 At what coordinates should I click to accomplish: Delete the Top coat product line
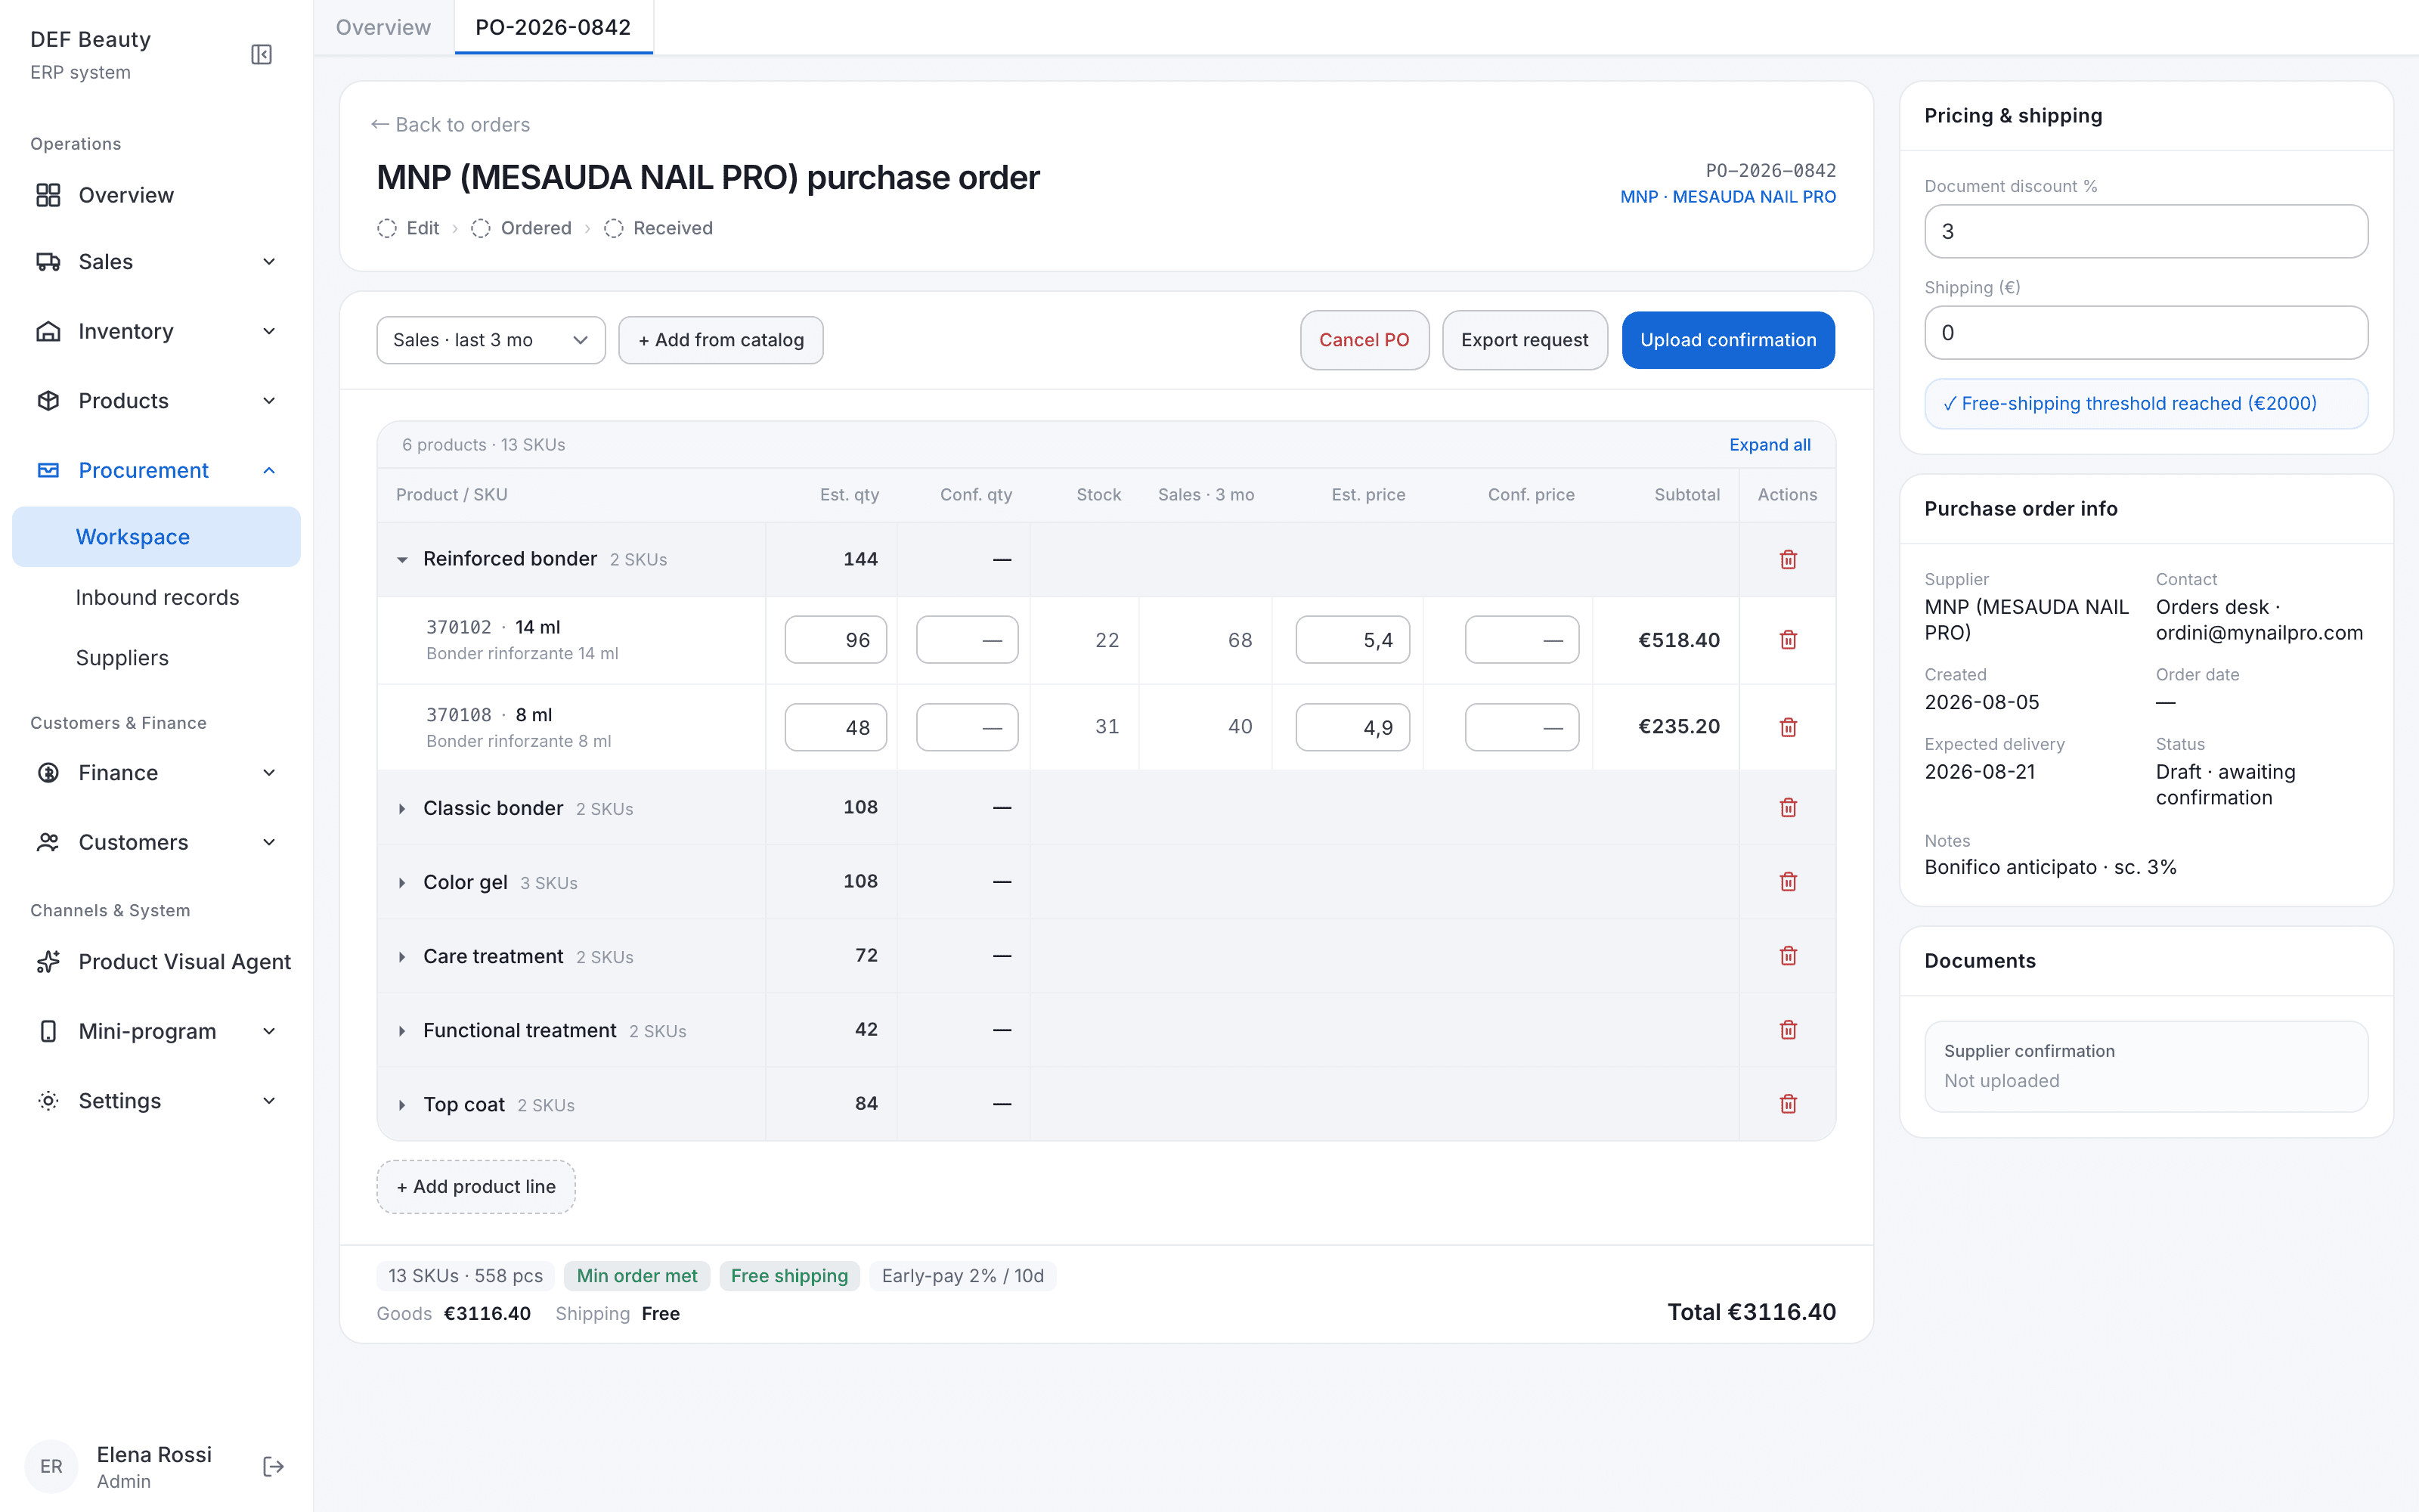(x=1789, y=1103)
